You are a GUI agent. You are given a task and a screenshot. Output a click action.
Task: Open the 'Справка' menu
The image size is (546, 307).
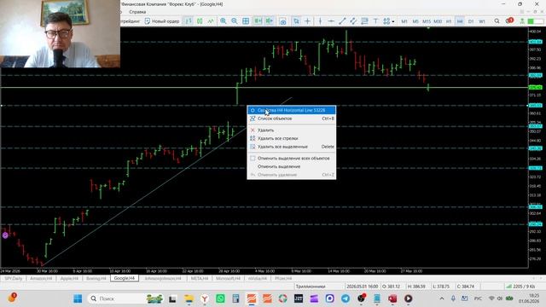[137, 12]
